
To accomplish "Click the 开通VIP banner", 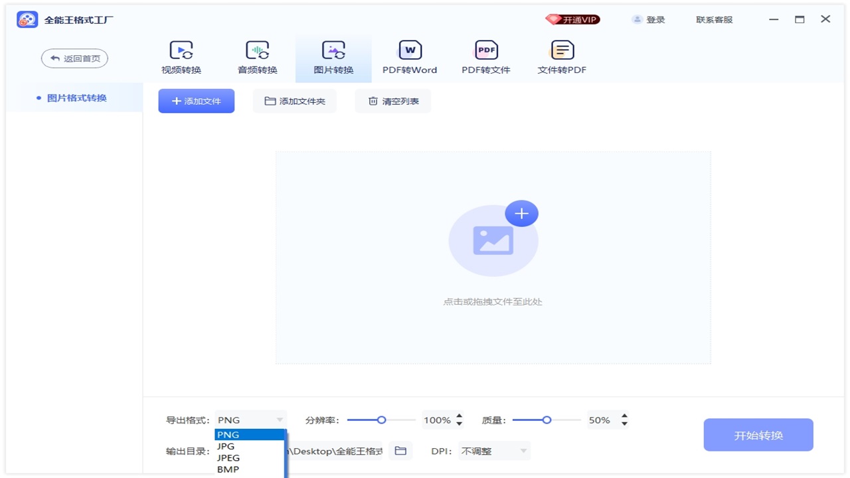I will pyautogui.click(x=572, y=19).
